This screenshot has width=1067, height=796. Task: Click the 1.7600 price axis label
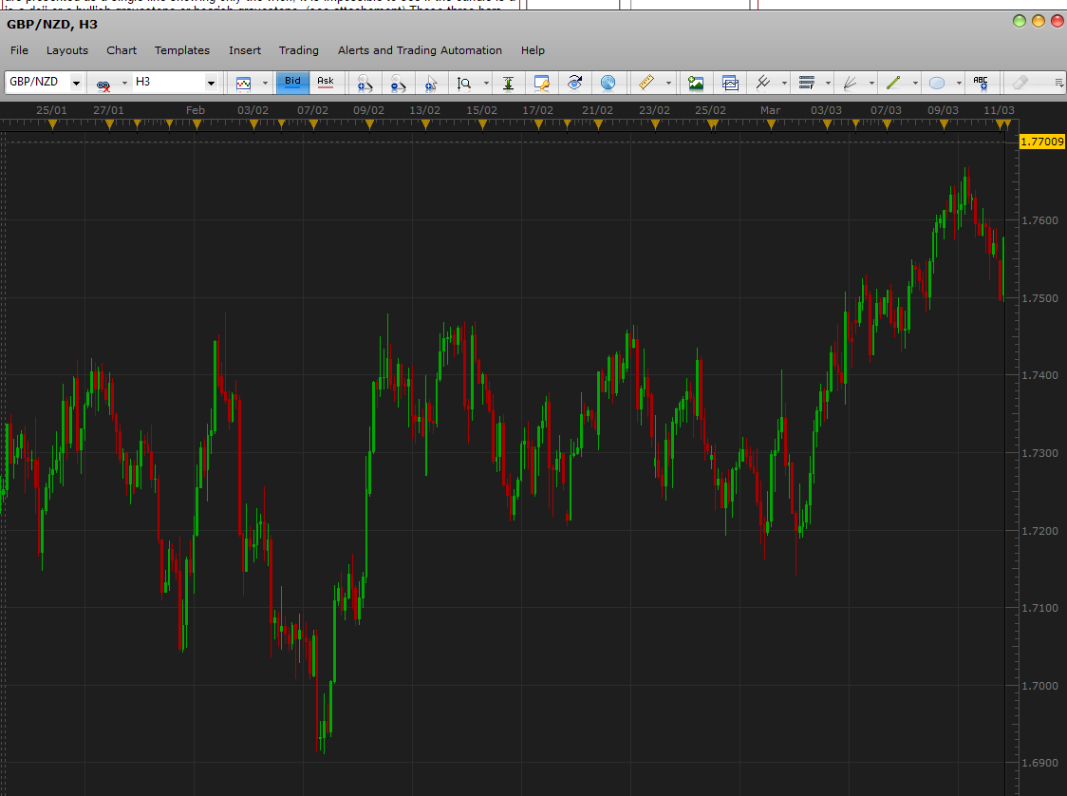1040,220
